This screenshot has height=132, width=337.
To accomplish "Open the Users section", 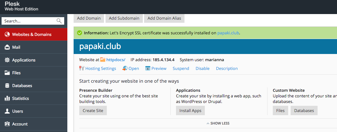I will [34, 111].
